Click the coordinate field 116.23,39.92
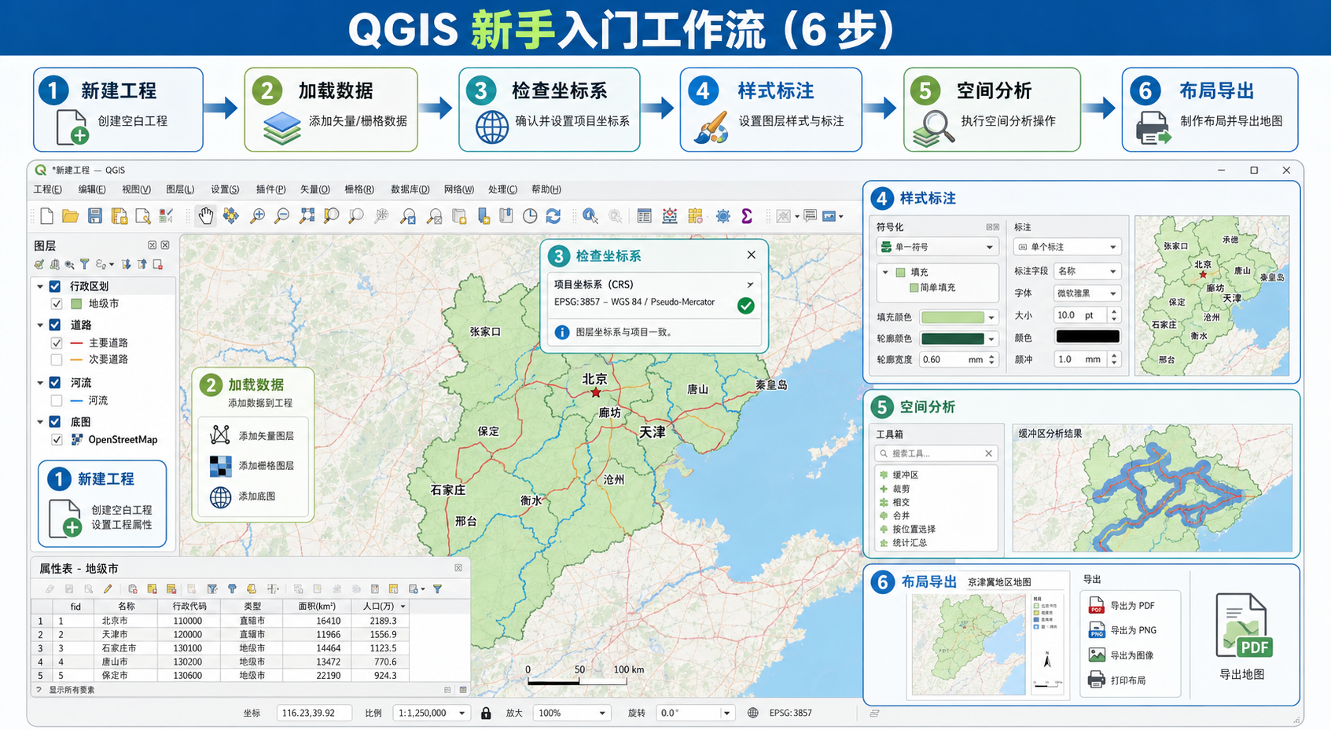Screen dimensions: 1331x730 (314, 713)
